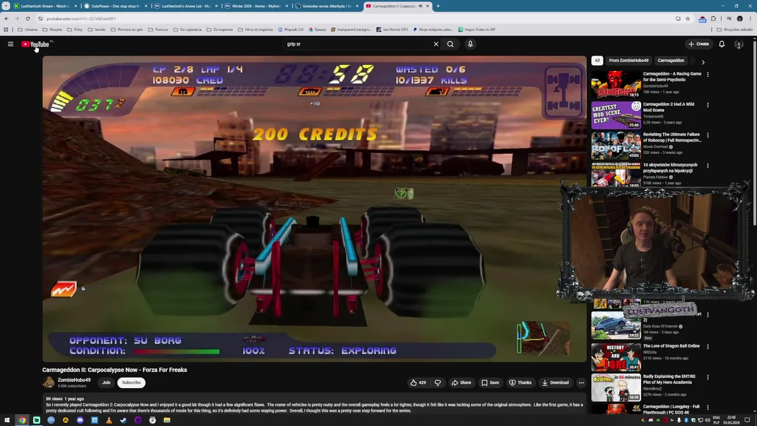Show more filter chips with arrow
757x426 pixels.
coord(703,62)
